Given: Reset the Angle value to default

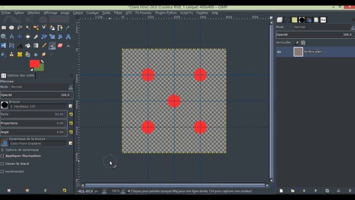Looking at the screenshot, I should click(71, 132).
